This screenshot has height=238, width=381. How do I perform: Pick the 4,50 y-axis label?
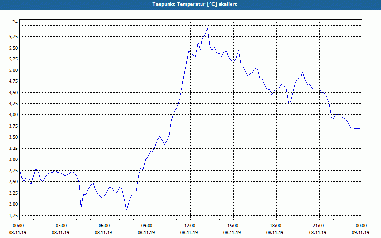click(14, 92)
